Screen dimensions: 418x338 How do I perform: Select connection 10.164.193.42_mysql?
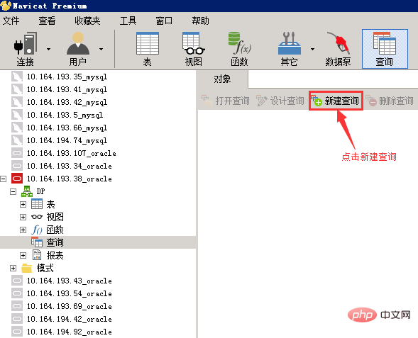tap(67, 102)
